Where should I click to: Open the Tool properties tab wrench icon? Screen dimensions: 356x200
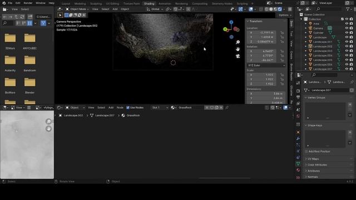[298, 83]
